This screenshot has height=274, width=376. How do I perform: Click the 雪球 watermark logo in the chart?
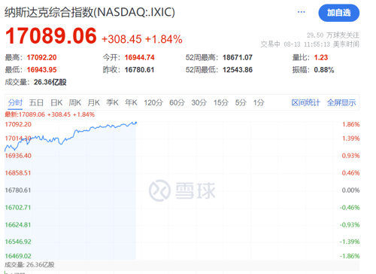pos(182,190)
